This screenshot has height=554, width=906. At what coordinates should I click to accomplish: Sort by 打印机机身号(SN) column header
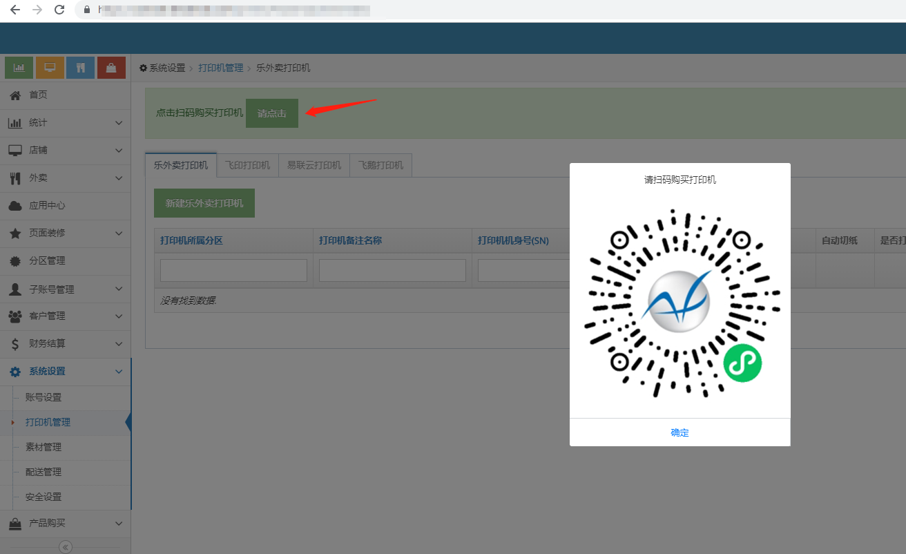tap(513, 240)
